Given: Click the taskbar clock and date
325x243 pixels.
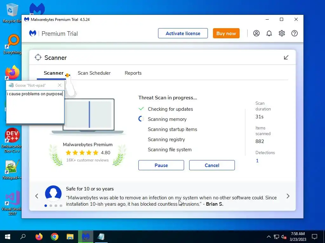Looking at the screenshot, I should coord(298,237).
